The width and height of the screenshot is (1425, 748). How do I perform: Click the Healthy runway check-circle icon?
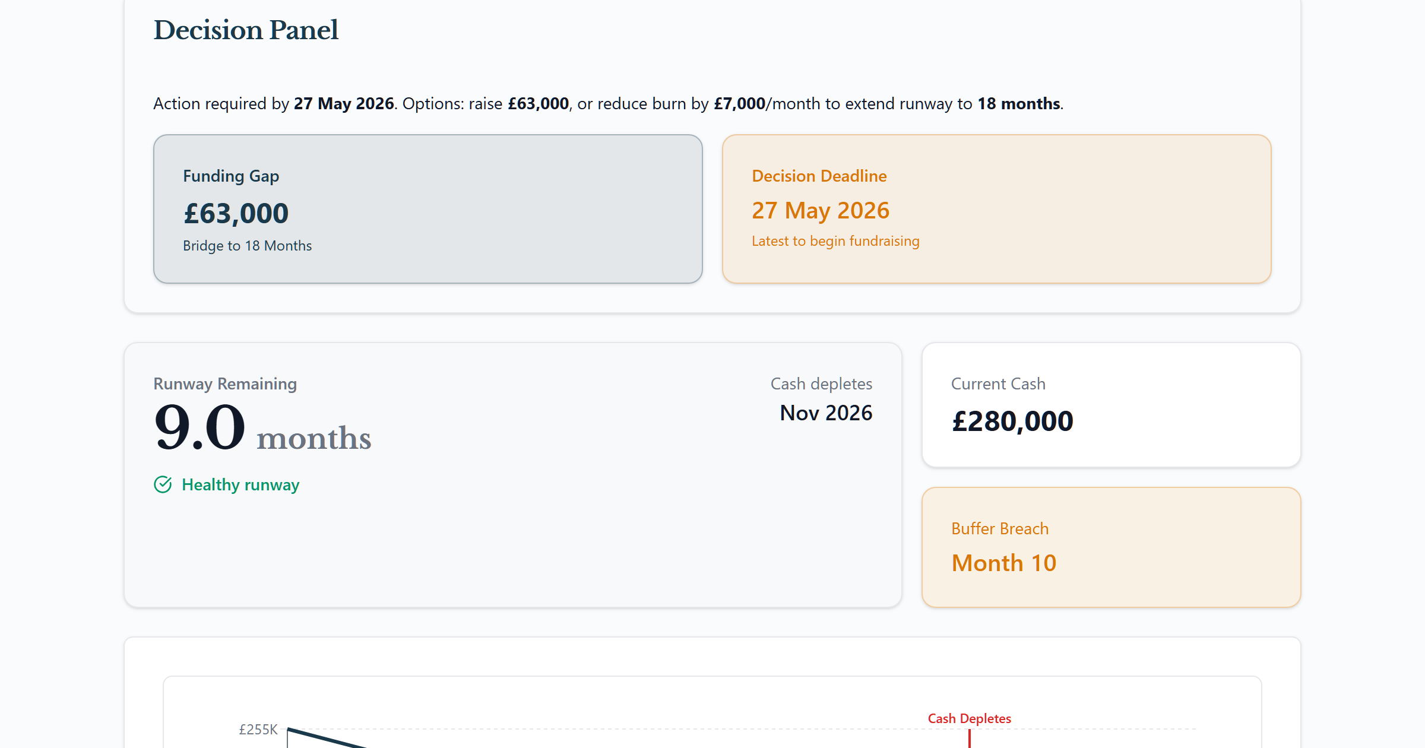pyautogui.click(x=163, y=485)
